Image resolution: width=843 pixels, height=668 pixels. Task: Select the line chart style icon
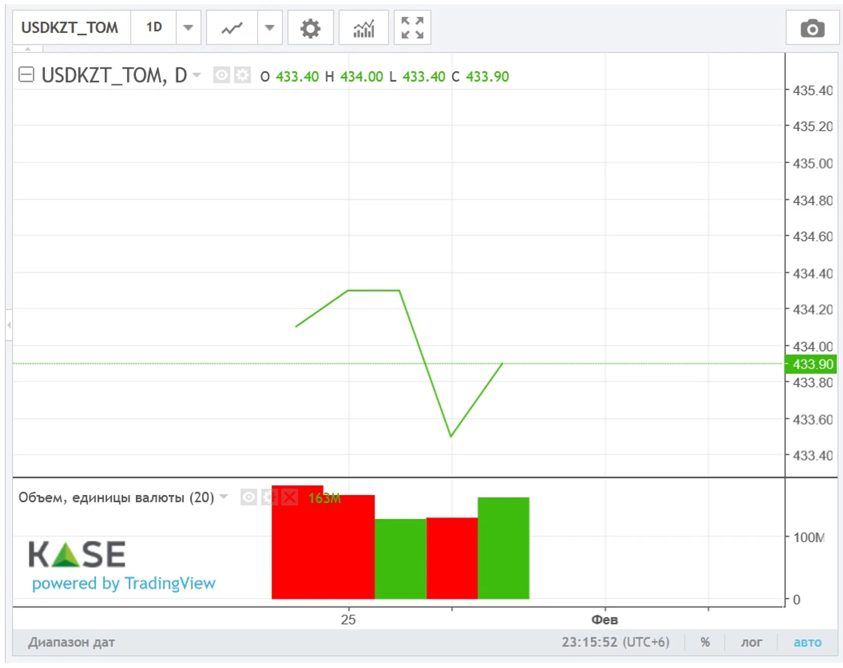232,28
